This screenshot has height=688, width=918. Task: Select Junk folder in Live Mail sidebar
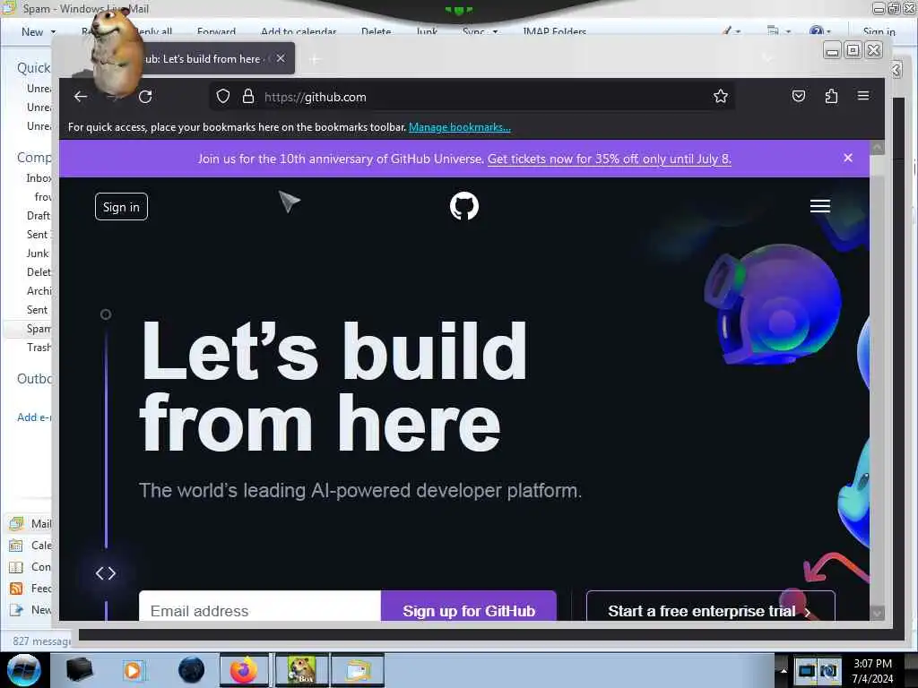coord(38,254)
